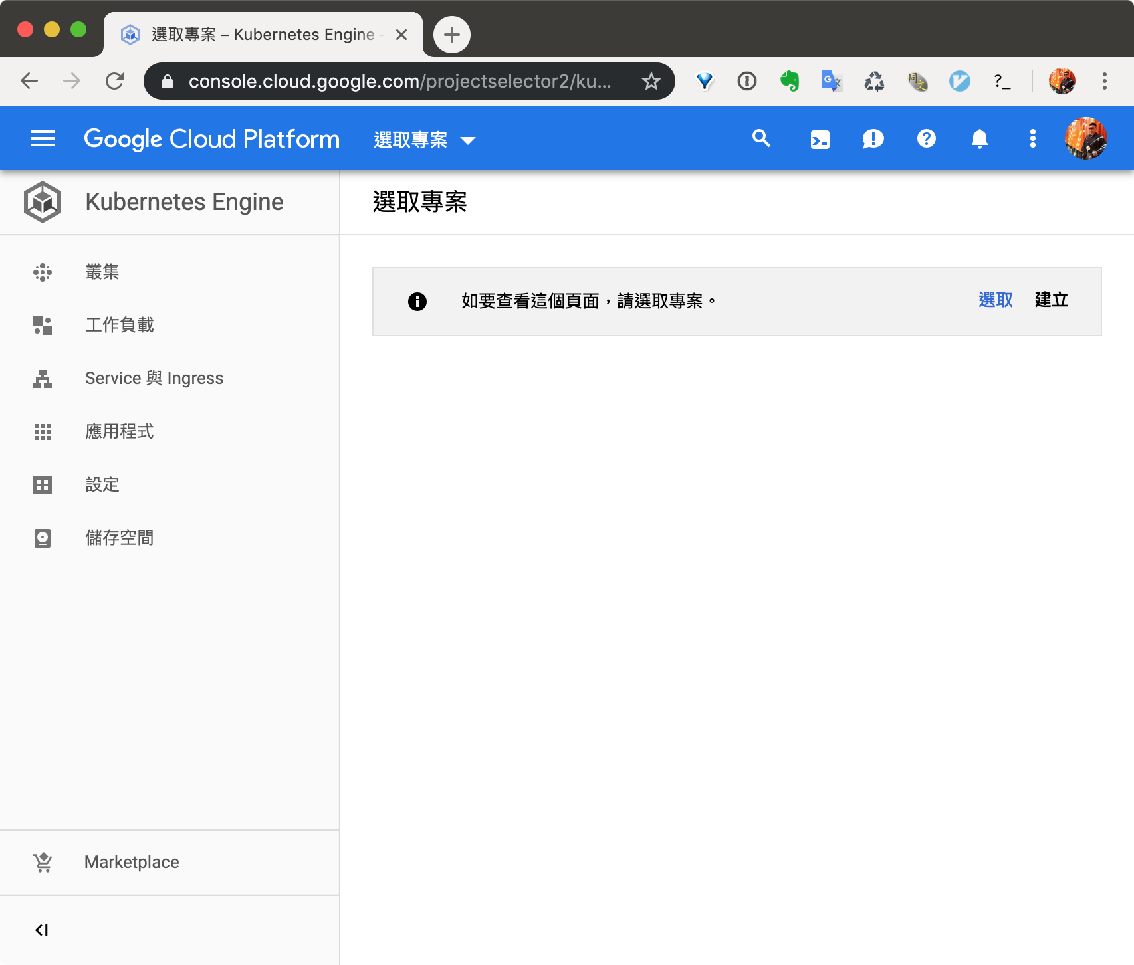
Task: Open the send feedback icon
Action: click(x=873, y=139)
